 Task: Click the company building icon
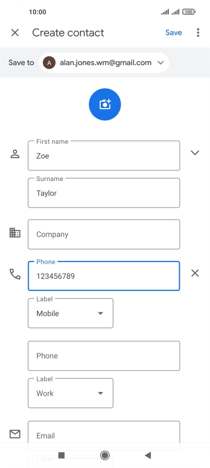coord(15,233)
